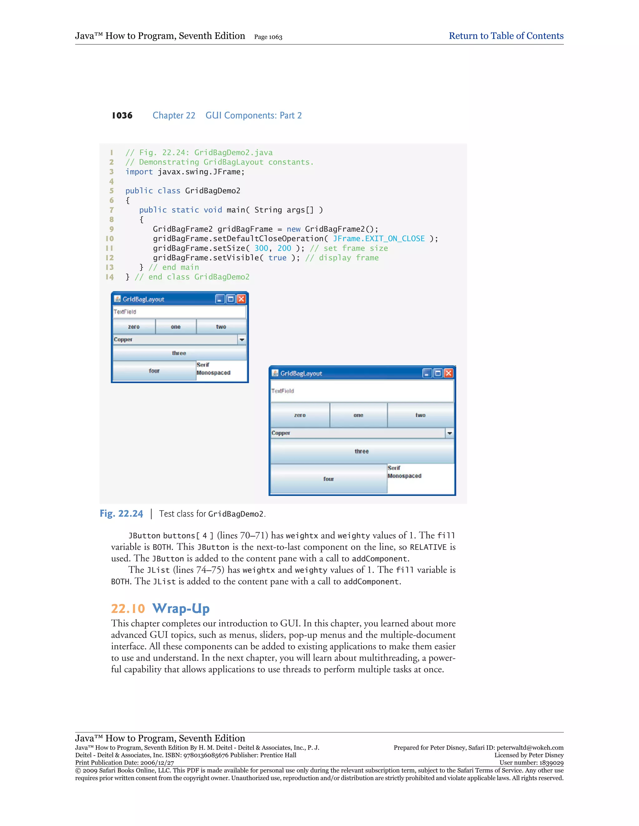Close the large GridBagLayout window
Image resolution: width=639 pixels, height=826 pixels.
448,373
